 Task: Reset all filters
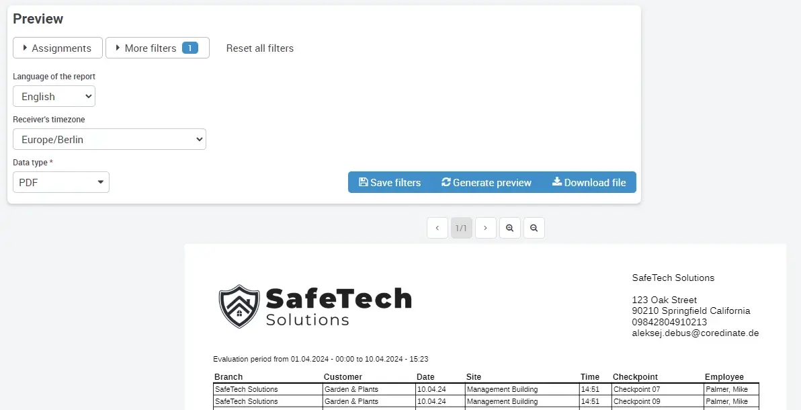[259, 48]
